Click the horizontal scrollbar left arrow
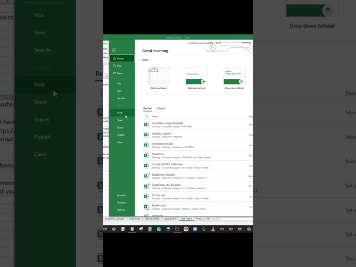The image size is (356, 267). [x=217, y=219]
